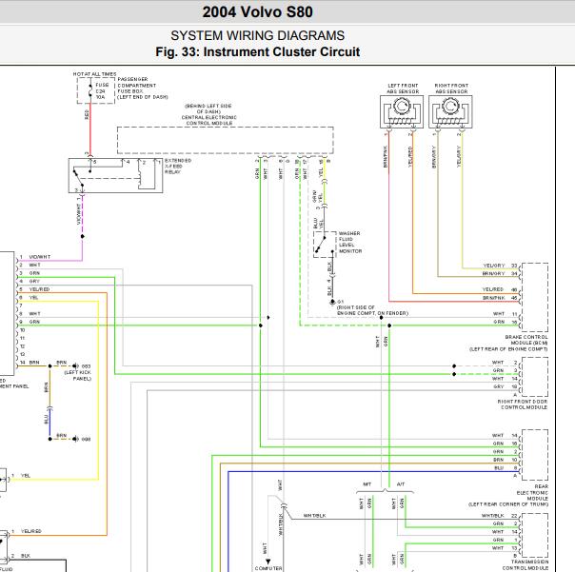The height and width of the screenshot is (572, 575).
Task: Click the Right Front ABS Sensor symbol
Action: tap(450, 112)
